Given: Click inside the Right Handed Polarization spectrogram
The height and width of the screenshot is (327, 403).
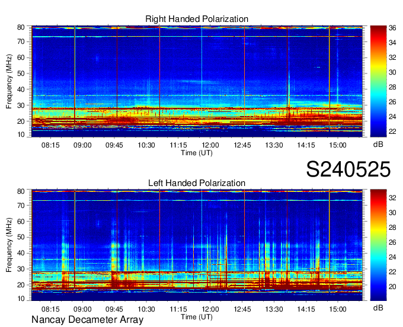Looking at the screenshot, I should click(197, 81).
